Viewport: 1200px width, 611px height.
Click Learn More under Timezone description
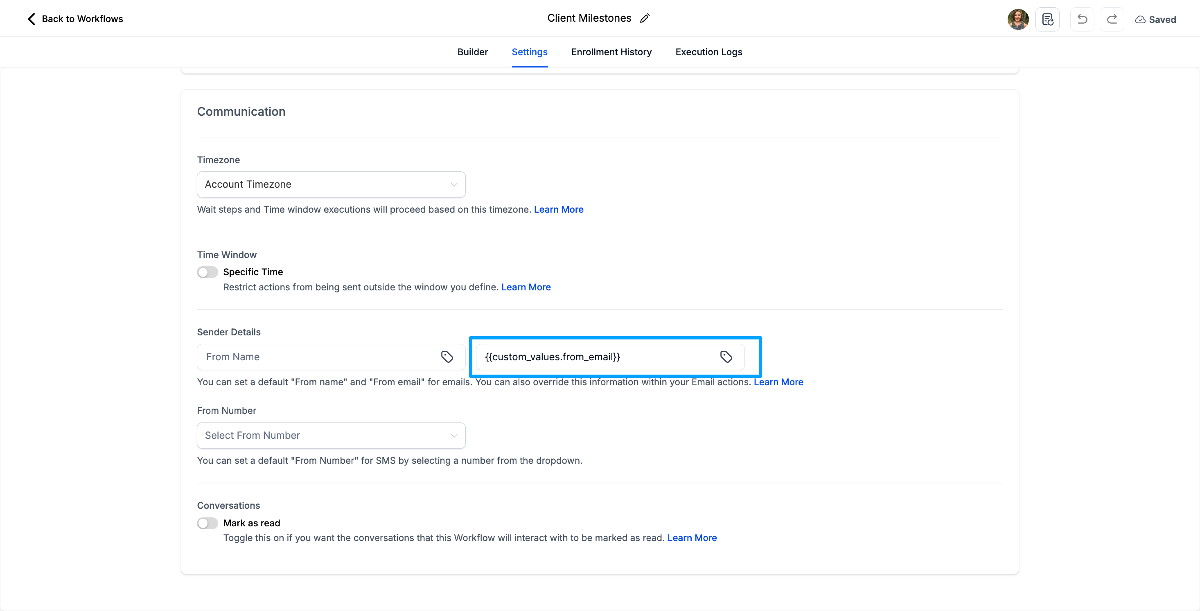coord(559,209)
